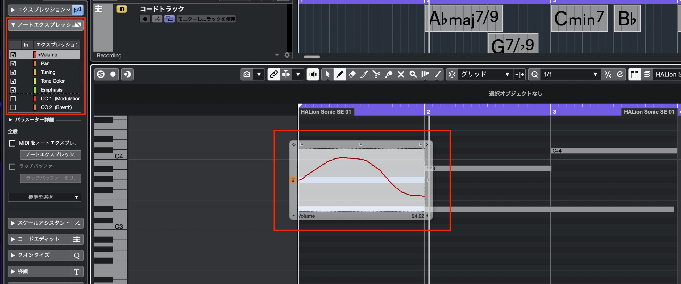Click the C#4 note event
The image size is (681, 284).
[x=614, y=151]
